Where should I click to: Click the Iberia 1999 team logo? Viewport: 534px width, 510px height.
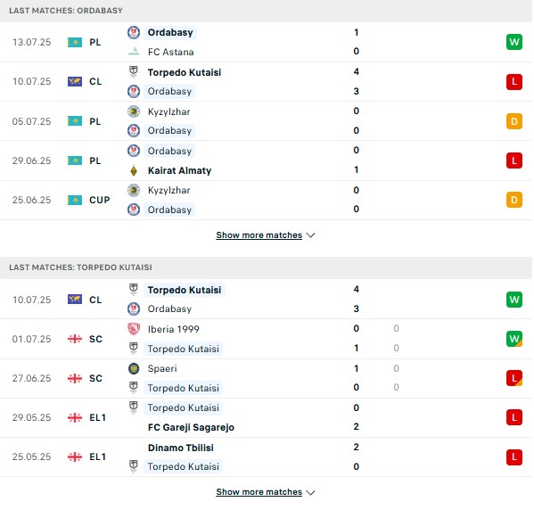pos(134,329)
